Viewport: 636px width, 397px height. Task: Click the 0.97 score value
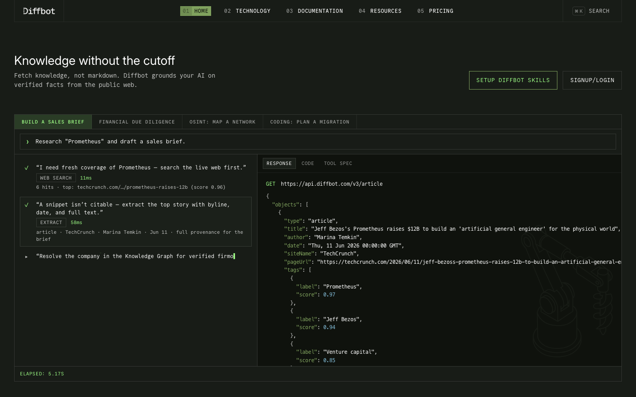tap(329, 295)
